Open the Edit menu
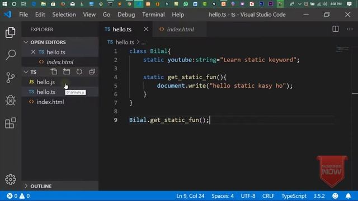The width and height of the screenshot is (358, 201). click(x=40, y=15)
